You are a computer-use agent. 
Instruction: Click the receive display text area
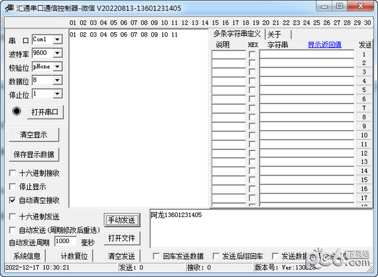tap(139, 119)
